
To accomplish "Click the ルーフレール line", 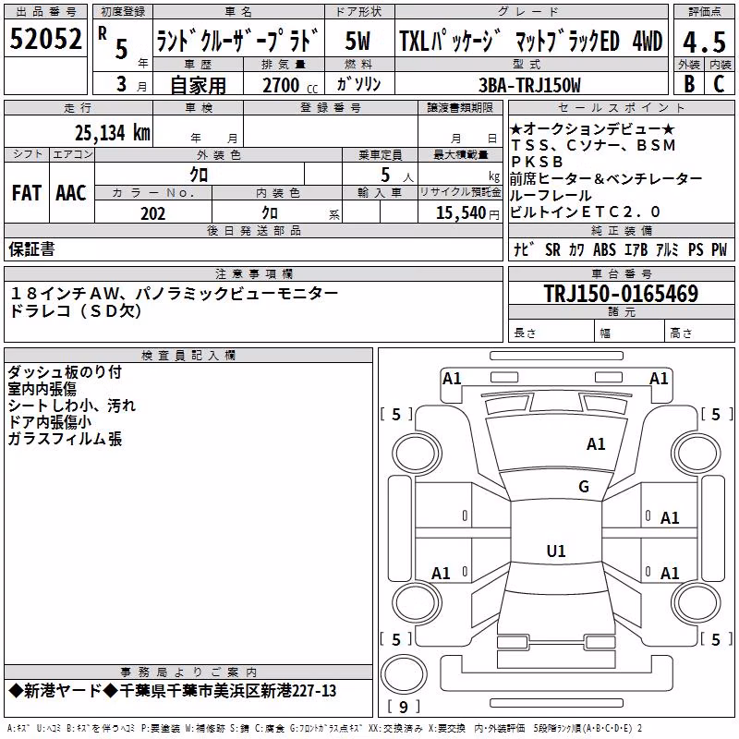I will click(551, 195).
